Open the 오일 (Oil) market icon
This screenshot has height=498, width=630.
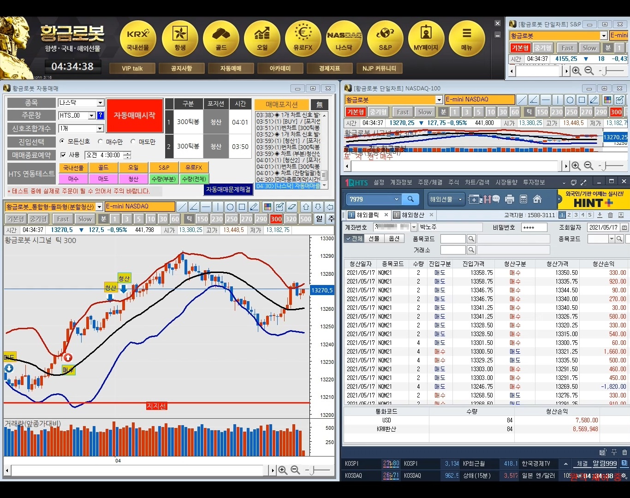click(262, 38)
